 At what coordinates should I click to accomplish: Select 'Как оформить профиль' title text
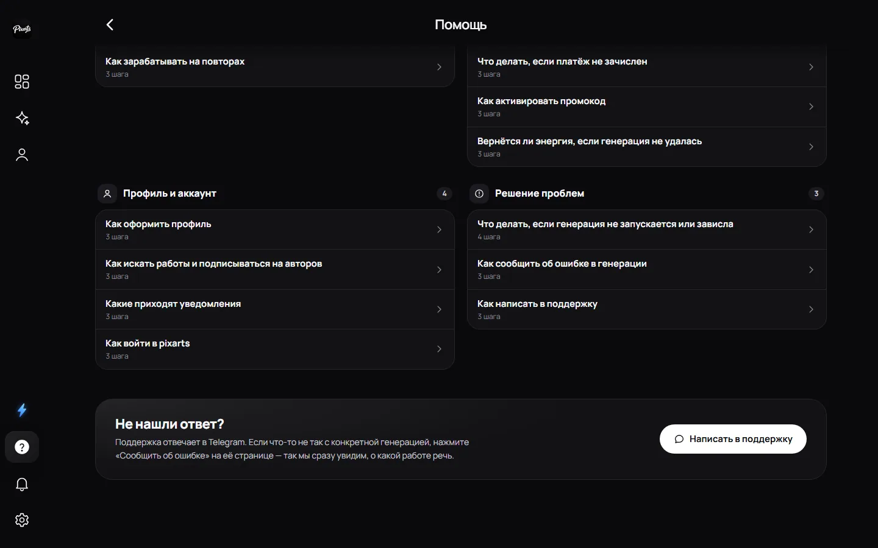tap(159, 224)
